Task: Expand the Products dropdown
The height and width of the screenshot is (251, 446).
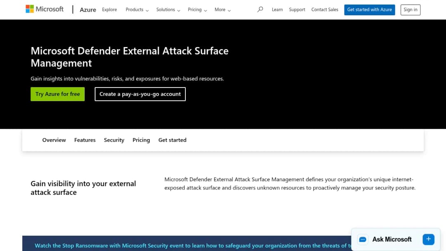Action: coord(137,9)
